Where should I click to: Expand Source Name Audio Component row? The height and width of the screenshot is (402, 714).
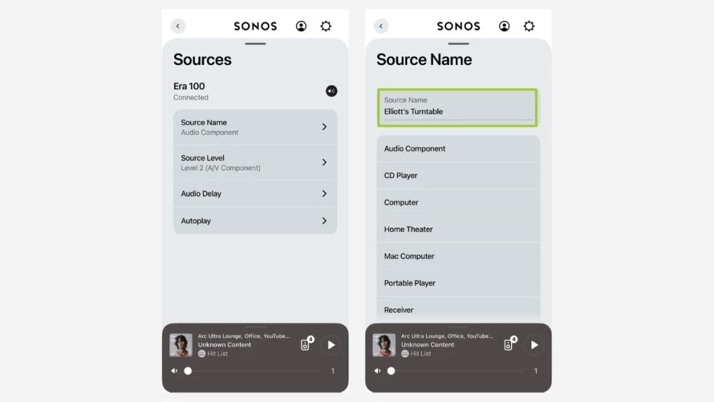pos(255,127)
